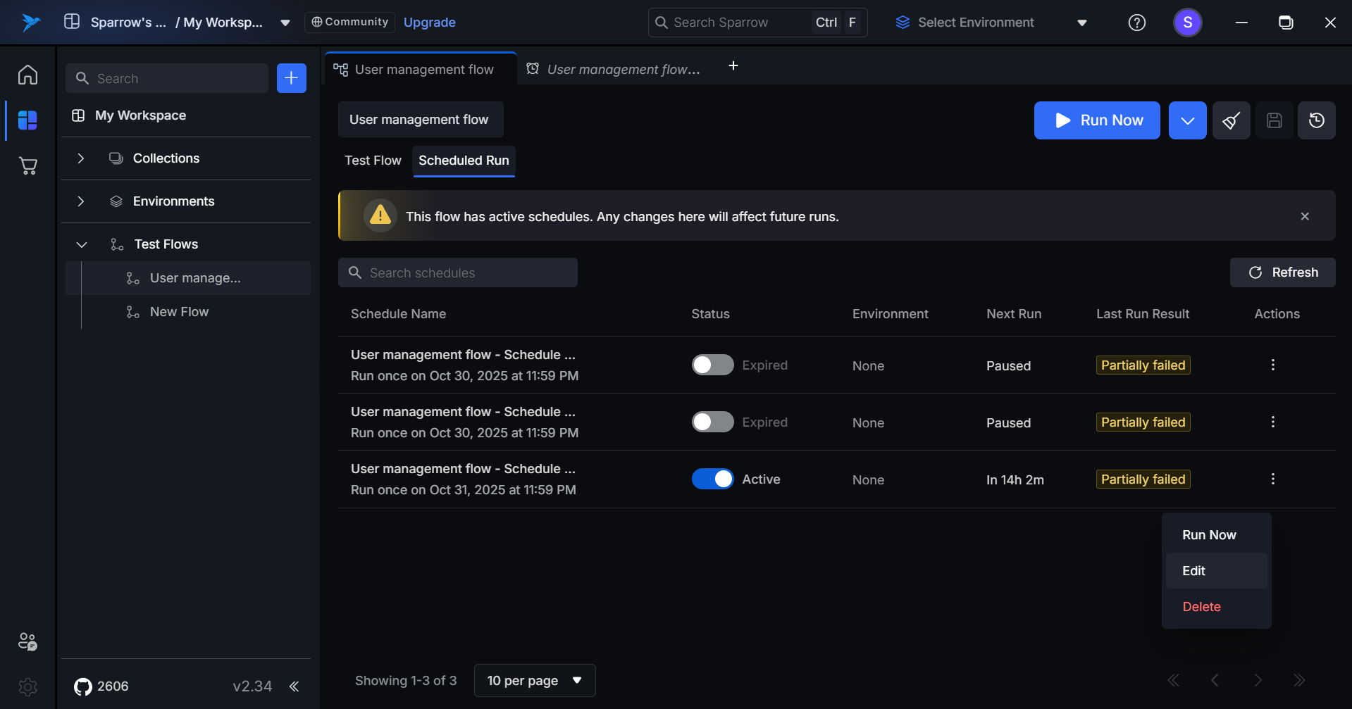Click the blue plus add button
The image size is (1352, 709).
291,78
